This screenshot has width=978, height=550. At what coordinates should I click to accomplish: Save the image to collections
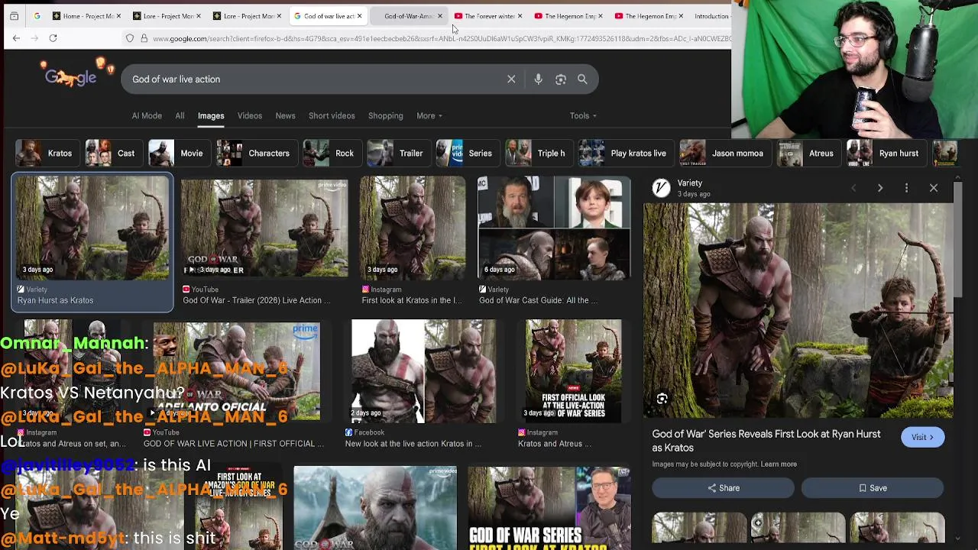click(873, 488)
